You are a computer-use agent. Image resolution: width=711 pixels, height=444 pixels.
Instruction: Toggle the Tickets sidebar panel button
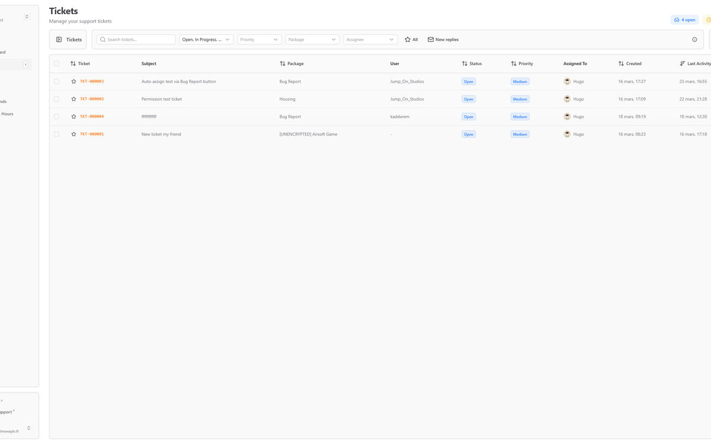pos(69,40)
